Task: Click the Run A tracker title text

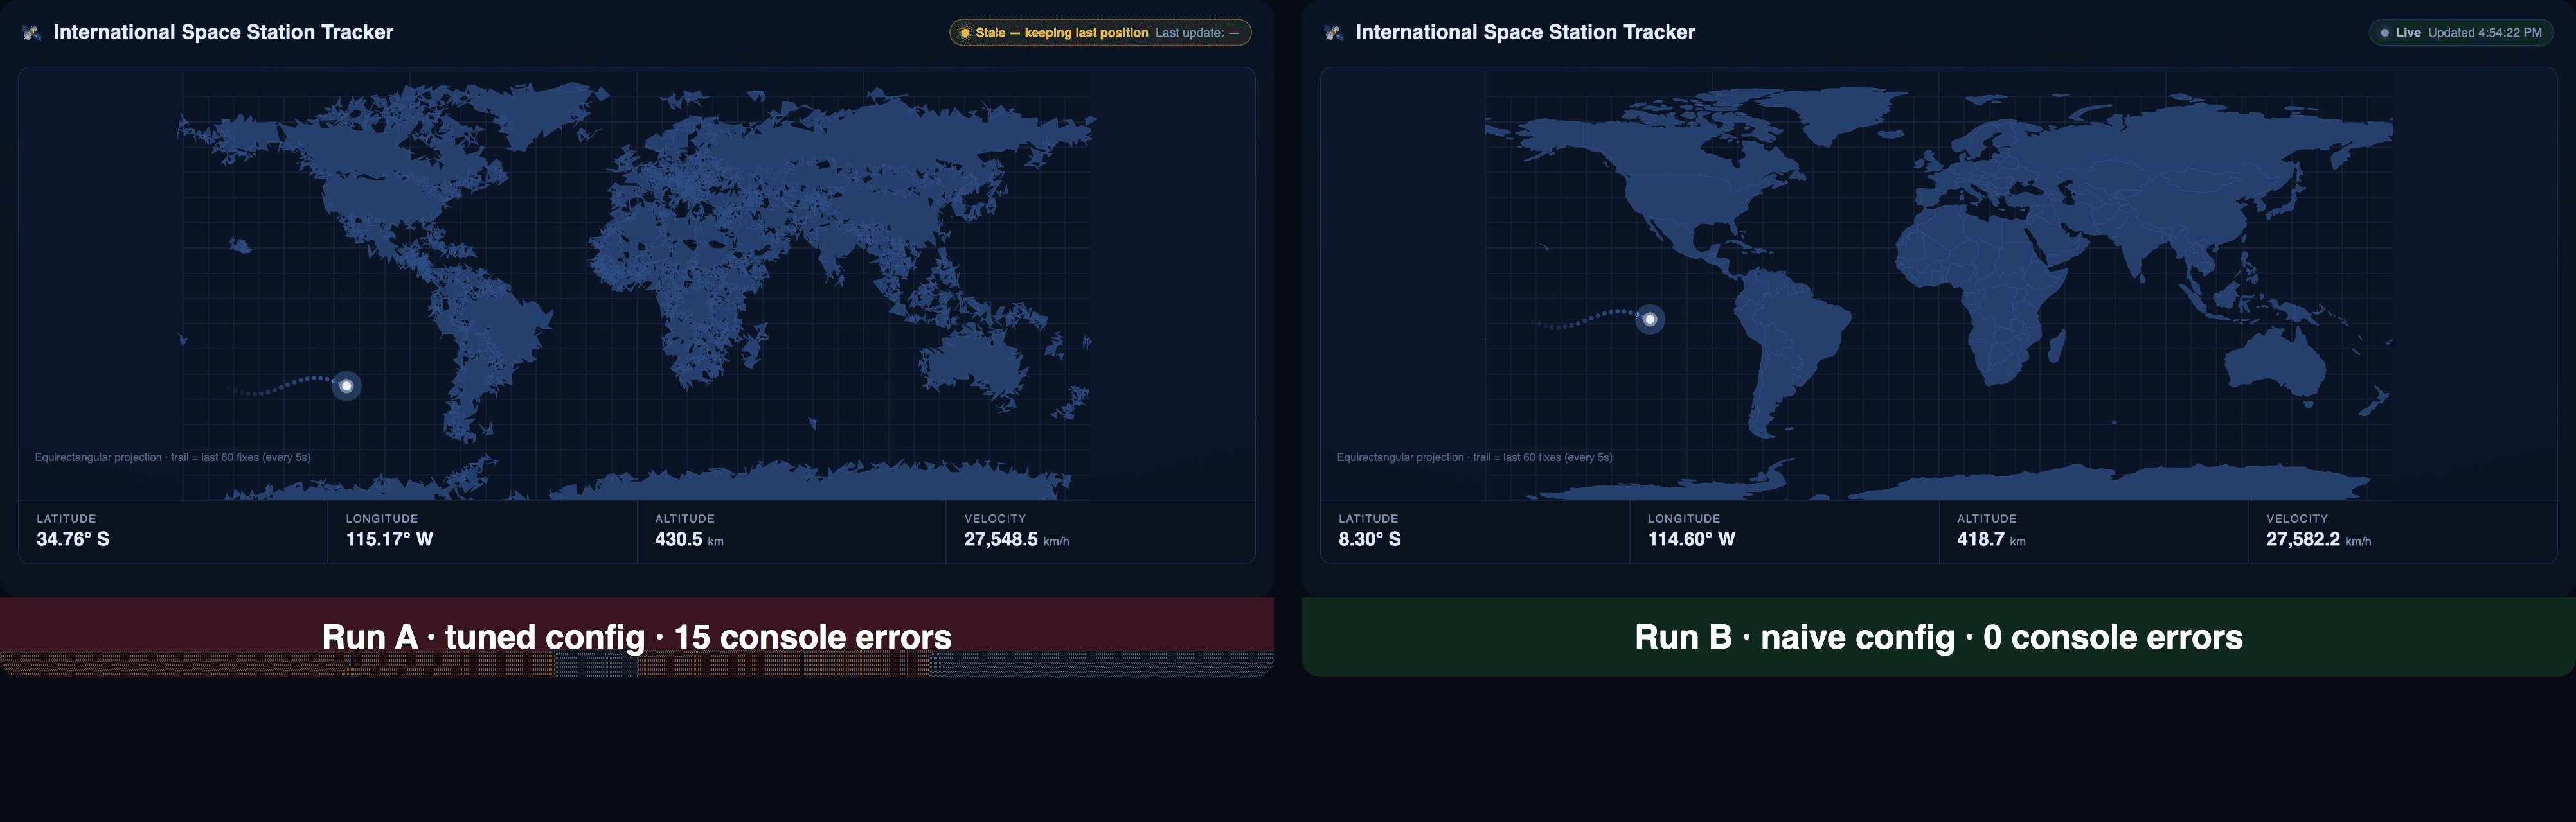Action: point(223,32)
